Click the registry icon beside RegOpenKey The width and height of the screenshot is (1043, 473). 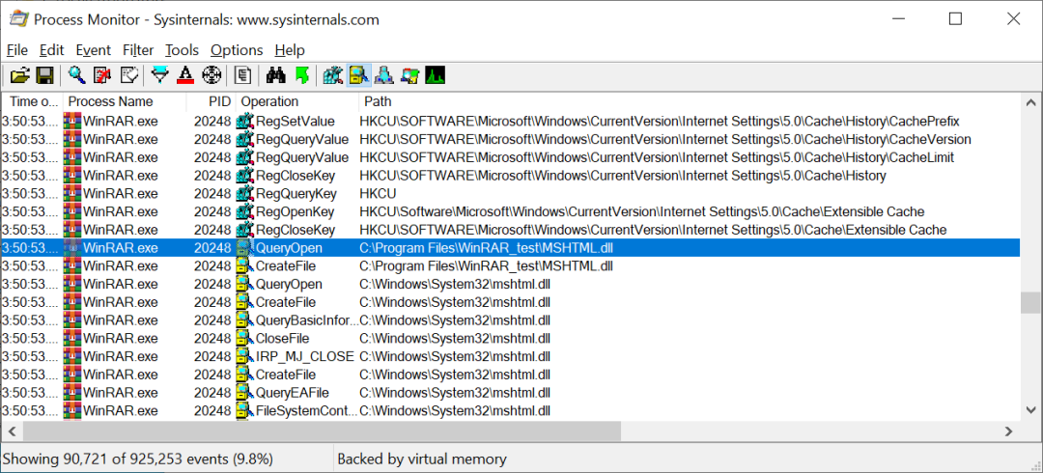click(245, 211)
